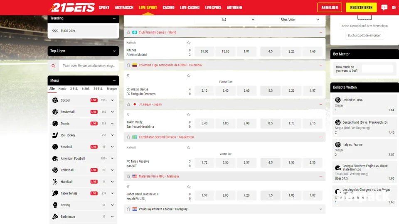Click the REGISTRIEREN button
This screenshot has height=224, width=399.
(x=361, y=7)
